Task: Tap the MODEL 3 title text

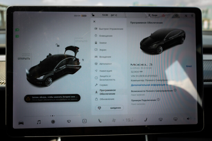Action: 141,64
